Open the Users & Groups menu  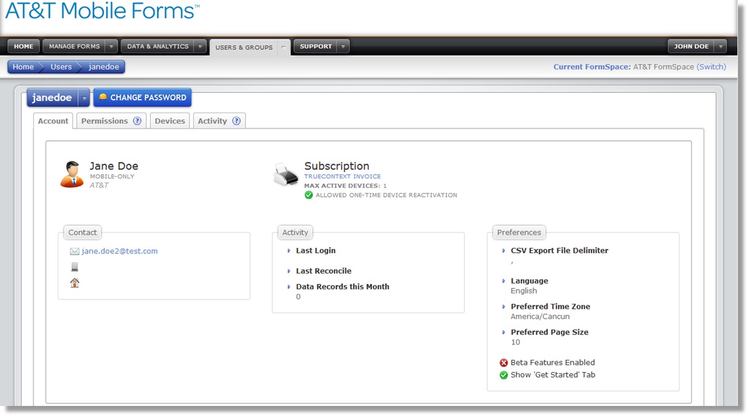pos(244,47)
